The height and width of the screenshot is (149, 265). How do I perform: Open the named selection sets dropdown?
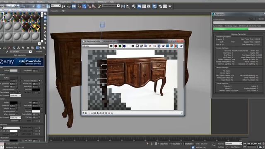pos(111,6)
